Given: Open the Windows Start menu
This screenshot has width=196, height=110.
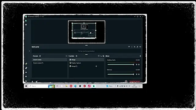Looking at the screenshot, I should pyautogui.click(x=26, y=86).
